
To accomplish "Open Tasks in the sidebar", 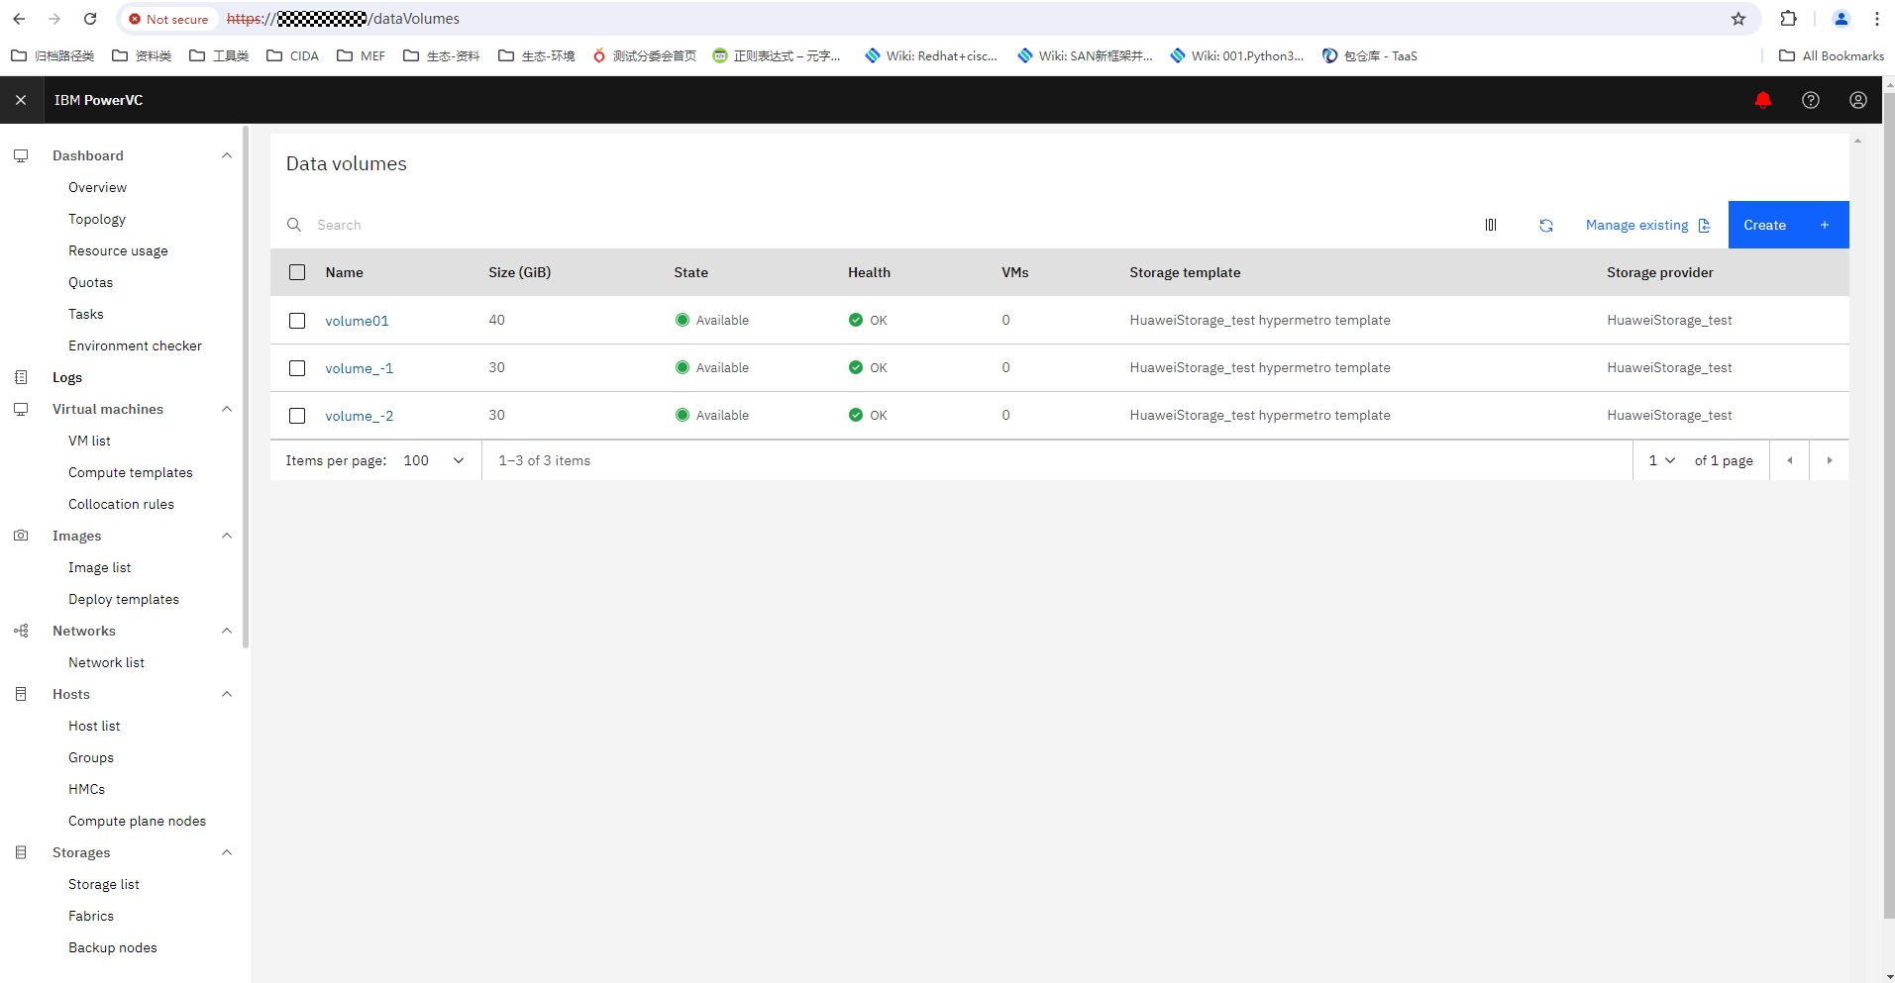I will click(x=85, y=314).
